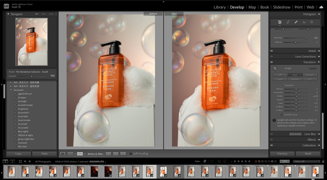Open the Library module
Image resolution: width=327 pixels, height=180 pixels.
point(220,7)
